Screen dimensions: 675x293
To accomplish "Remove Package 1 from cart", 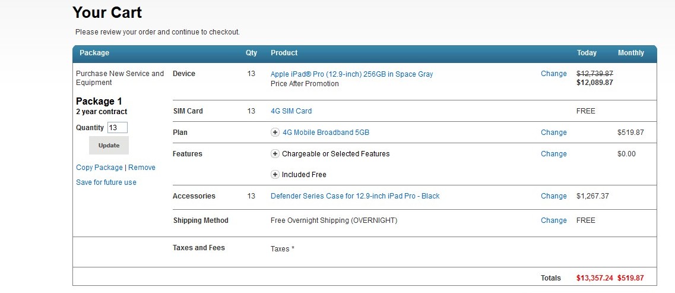I will 142,168.
